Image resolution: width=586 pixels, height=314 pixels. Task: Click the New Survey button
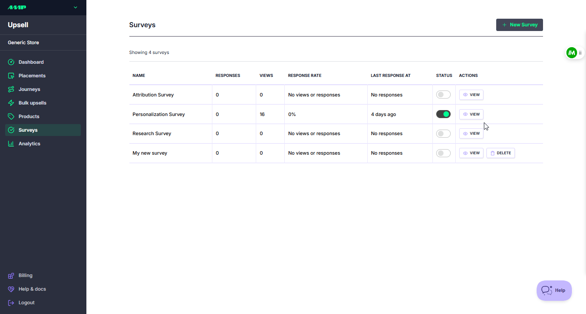519,25
